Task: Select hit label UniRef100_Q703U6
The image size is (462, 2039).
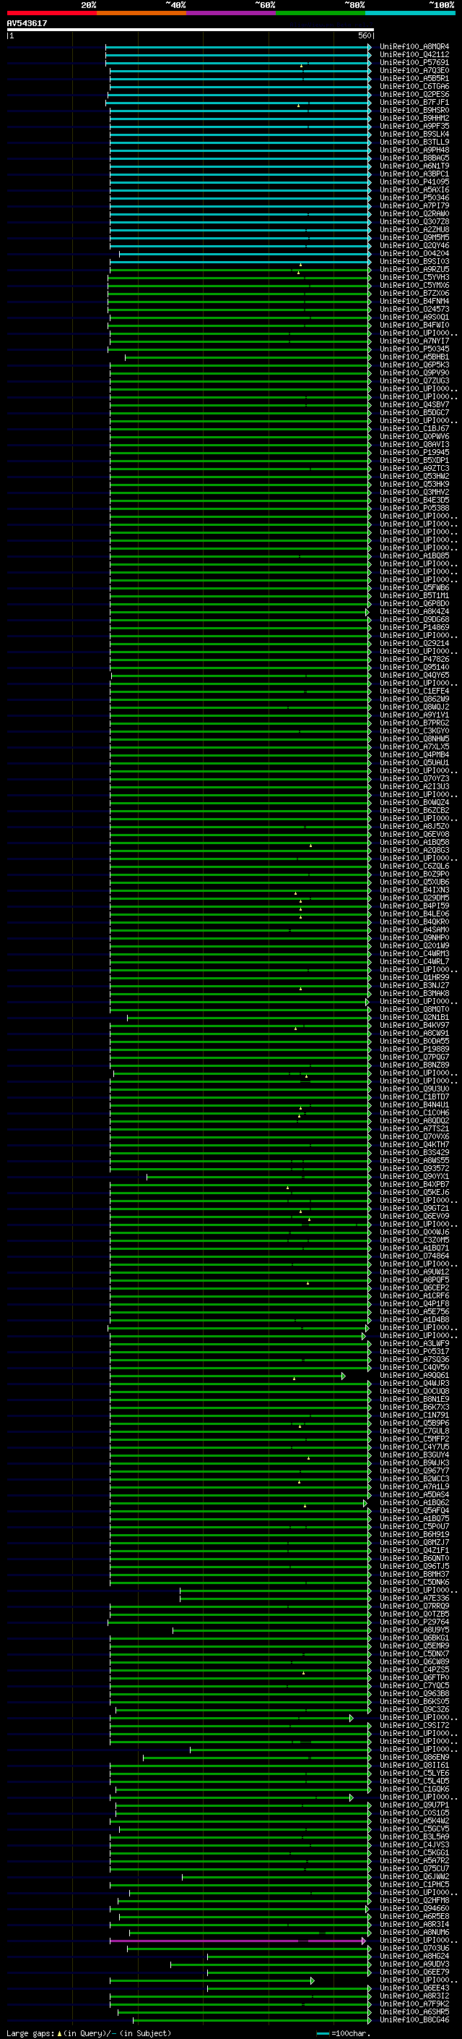Action: click(x=414, y=1948)
